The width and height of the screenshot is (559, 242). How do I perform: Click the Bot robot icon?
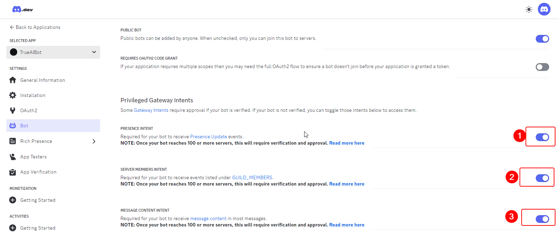click(x=13, y=126)
